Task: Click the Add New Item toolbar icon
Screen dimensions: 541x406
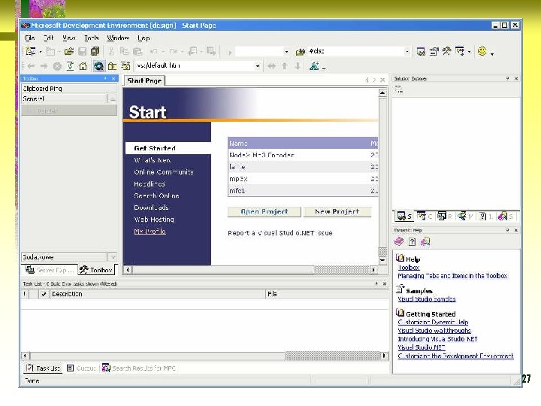Action: point(51,51)
